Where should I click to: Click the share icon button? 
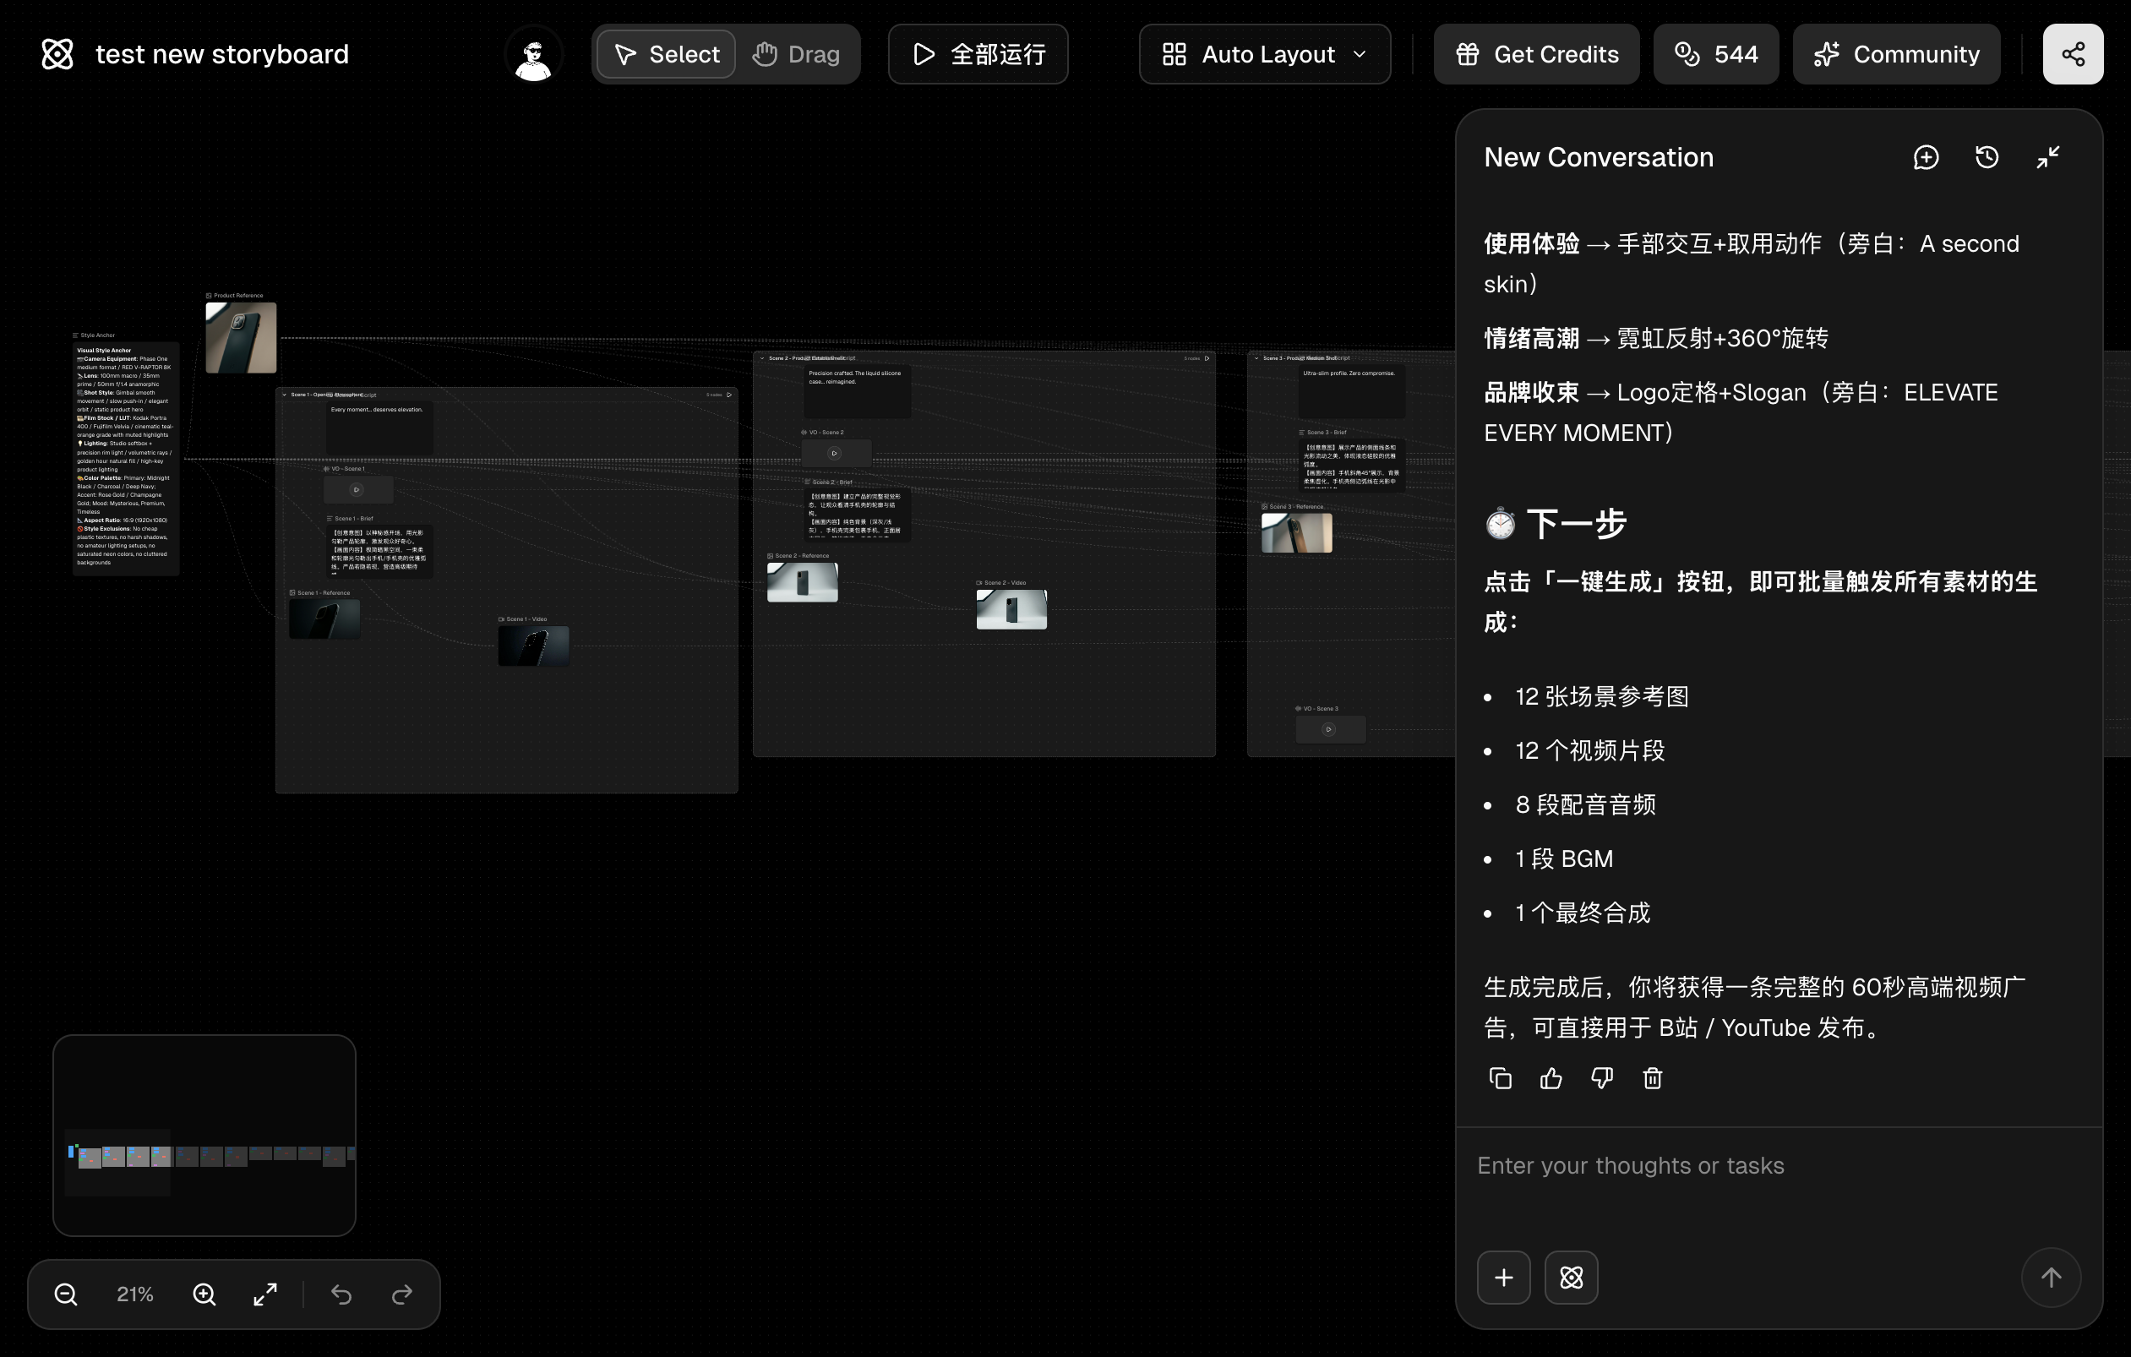[2072, 54]
